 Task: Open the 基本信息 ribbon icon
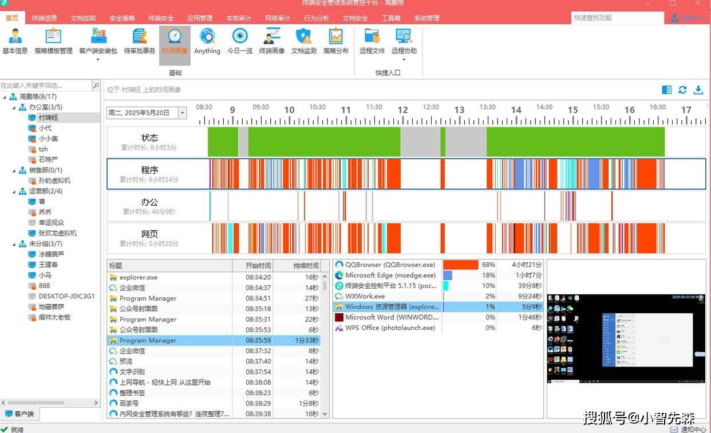click(x=15, y=41)
